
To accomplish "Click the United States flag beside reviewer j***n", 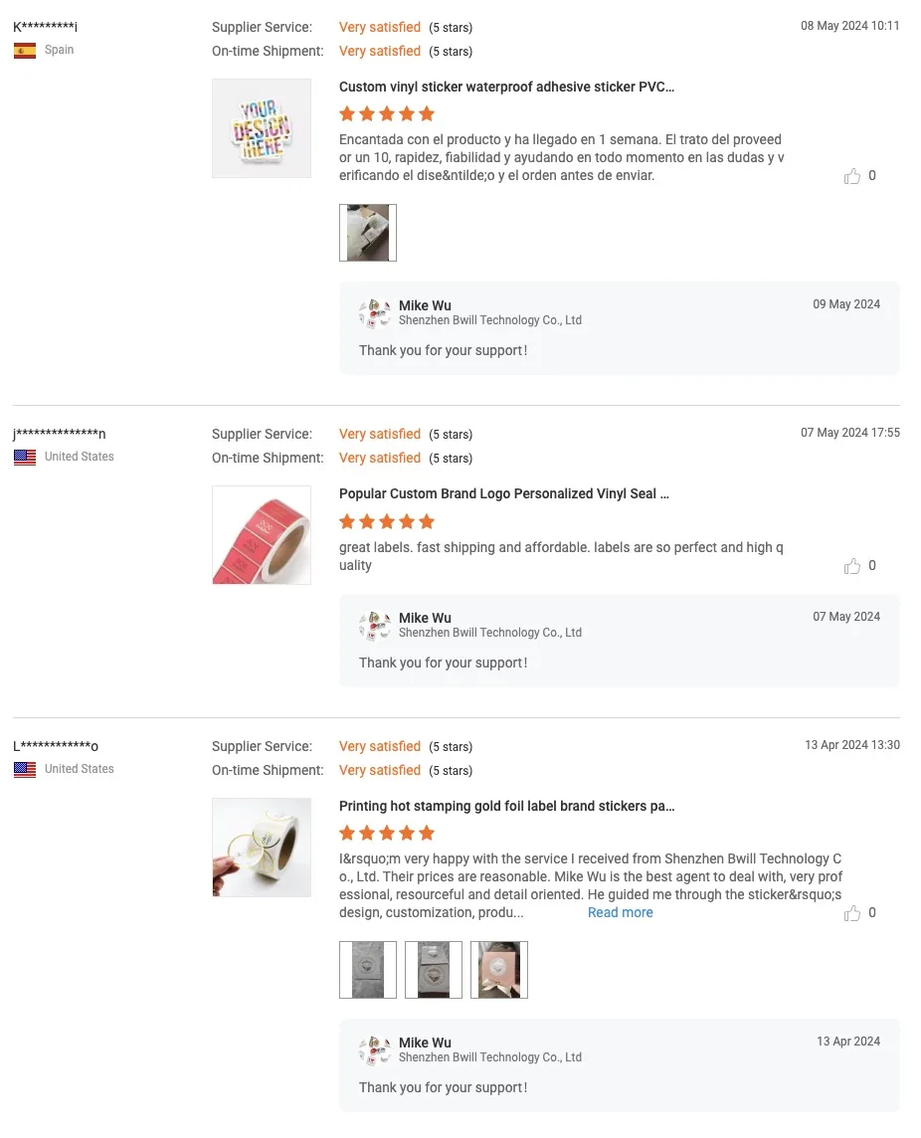I will (x=25, y=458).
